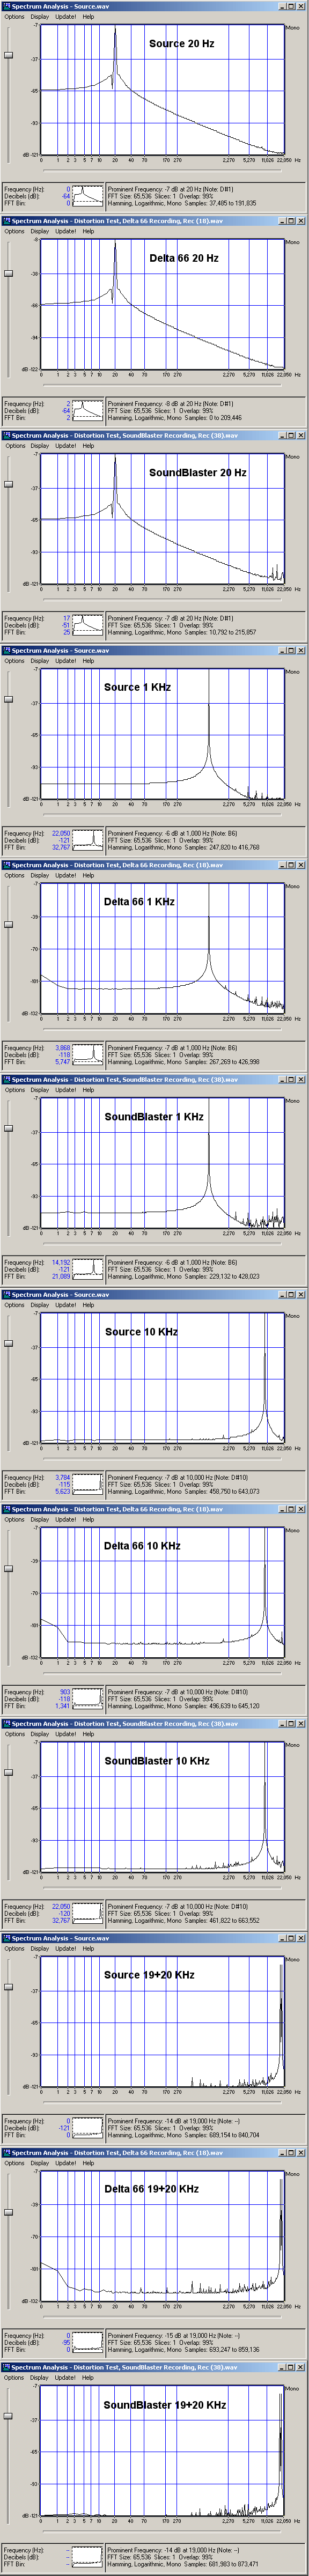The width and height of the screenshot is (309, 2576).
Task: Click the vertical slider beside Source 1 KHz graph
Action: coord(9,699)
